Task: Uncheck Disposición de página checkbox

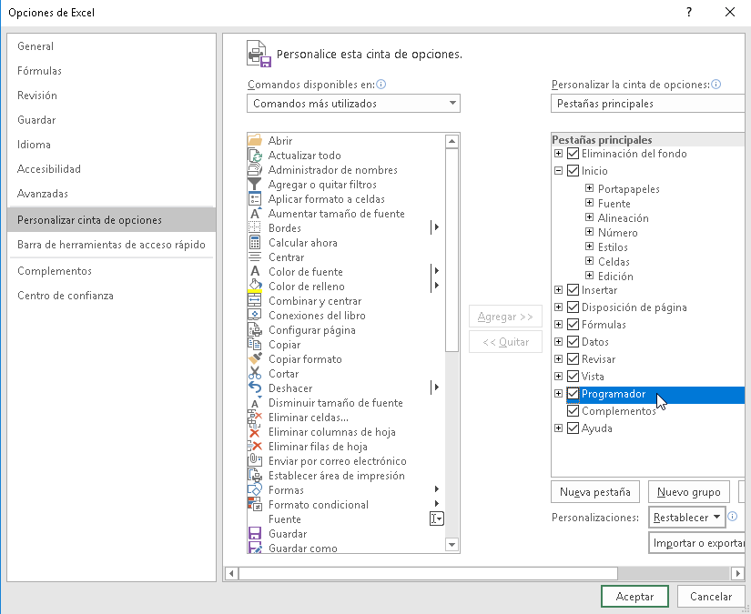Action: (x=573, y=307)
